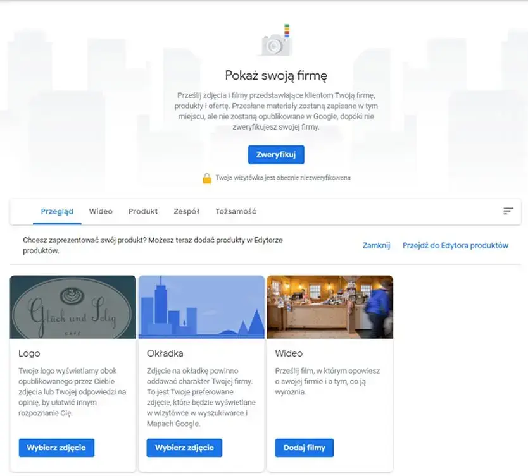Click the Okładka card title
Viewport: 528px width, 476px height.
[165, 353]
